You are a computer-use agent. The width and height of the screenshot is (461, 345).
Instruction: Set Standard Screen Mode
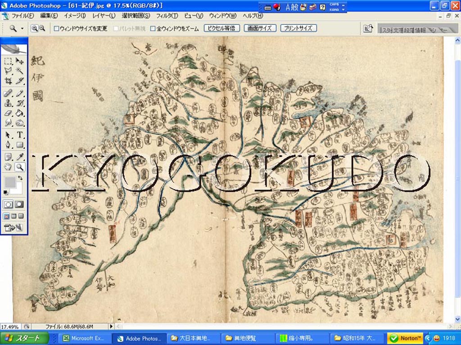click(x=6, y=216)
